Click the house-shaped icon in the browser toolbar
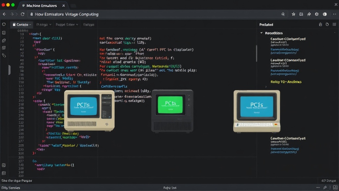This screenshot has width=339, height=191. (x=309, y=14)
